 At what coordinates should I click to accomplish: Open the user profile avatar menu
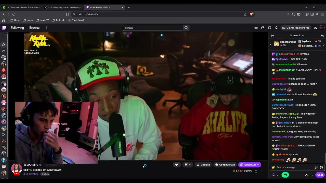[322, 28]
